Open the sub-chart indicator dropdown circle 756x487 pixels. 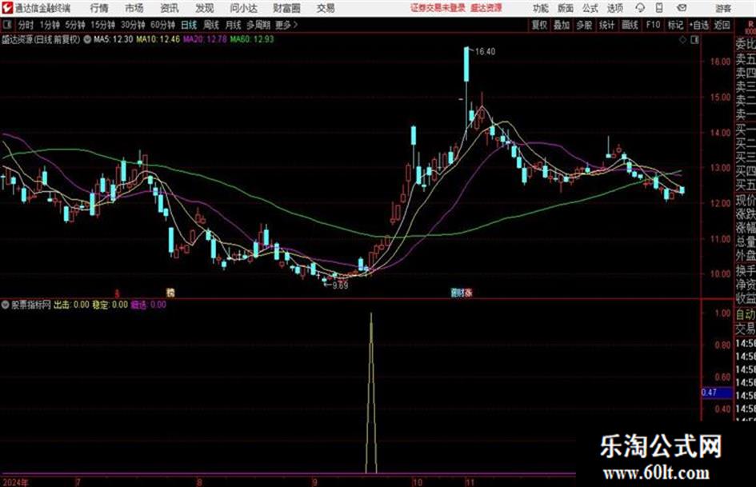point(6,305)
